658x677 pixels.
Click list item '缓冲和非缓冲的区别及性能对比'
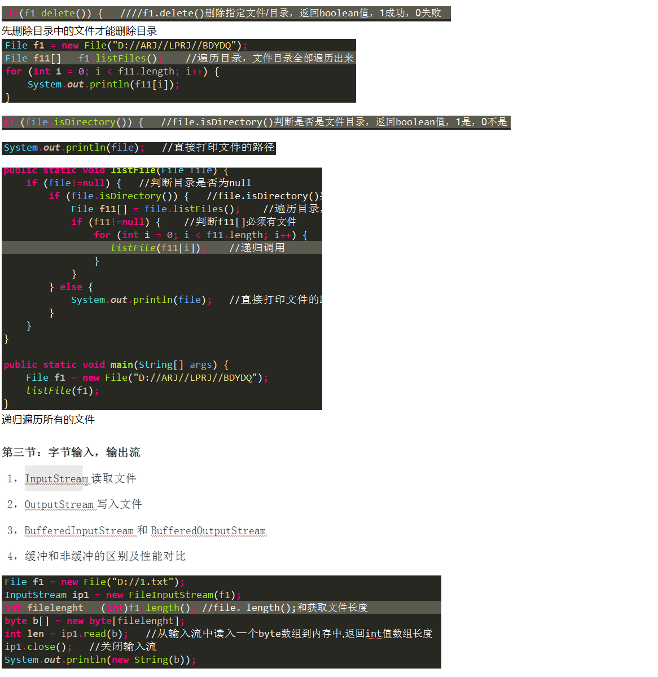pos(105,556)
